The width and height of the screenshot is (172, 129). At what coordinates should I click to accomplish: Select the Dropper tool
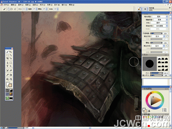[8, 75]
